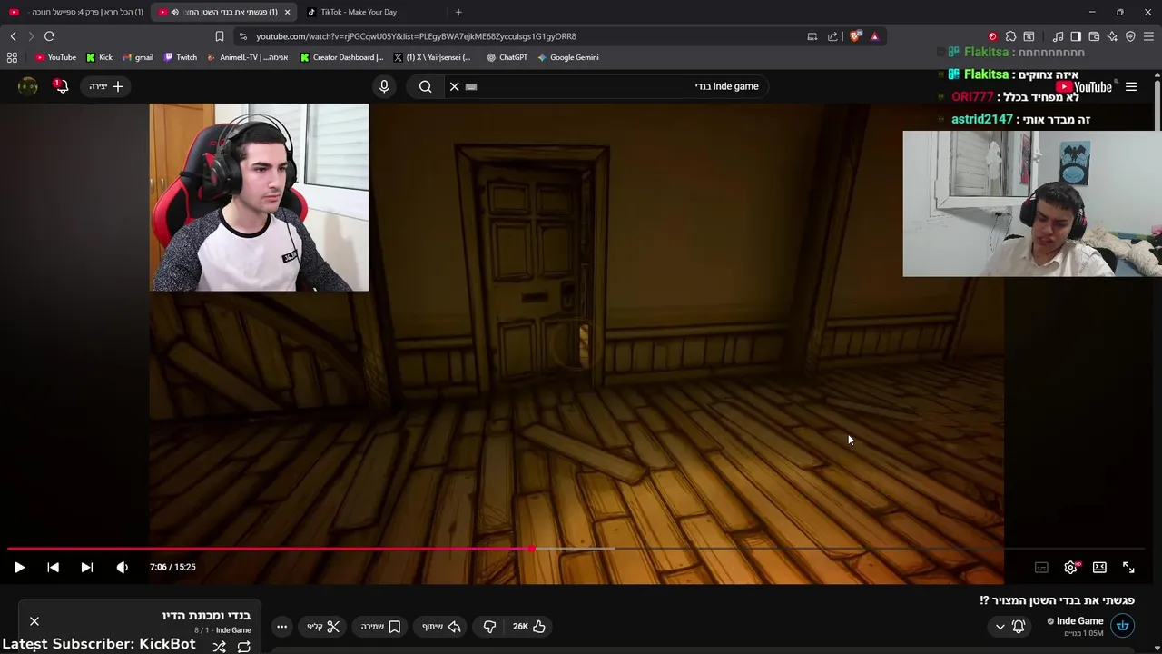
Task: Open browser extensions puzzle icon
Action: point(1010,36)
